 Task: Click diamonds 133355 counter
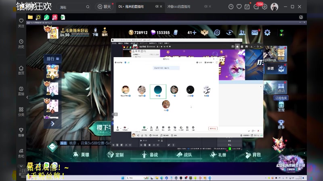(x=160, y=33)
